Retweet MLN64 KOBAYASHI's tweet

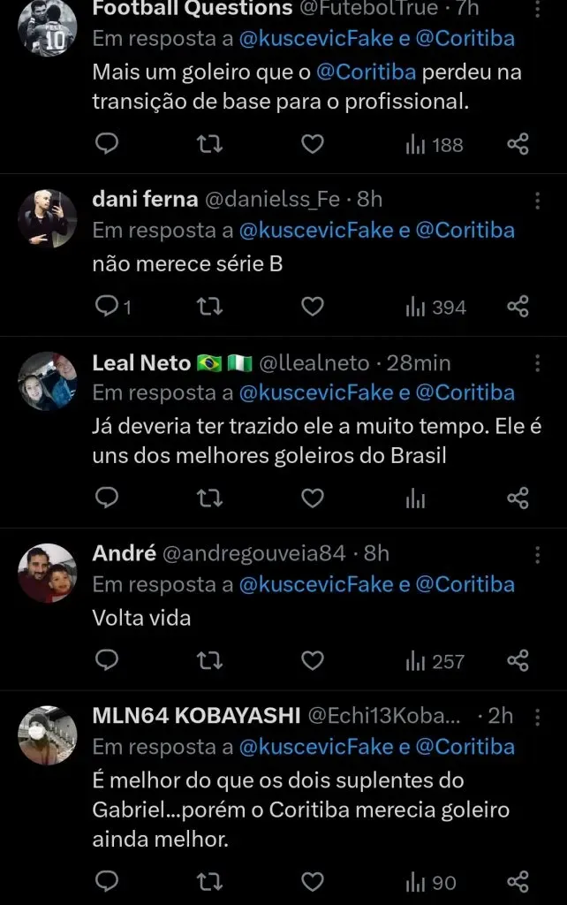(208, 882)
